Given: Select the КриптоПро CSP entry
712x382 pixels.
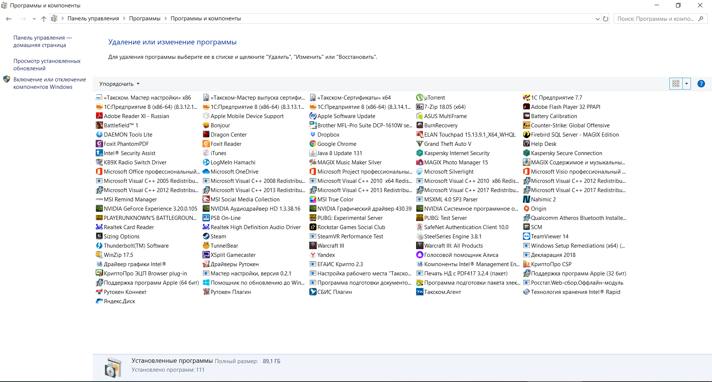Looking at the screenshot, I should click(x=547, y=264).
